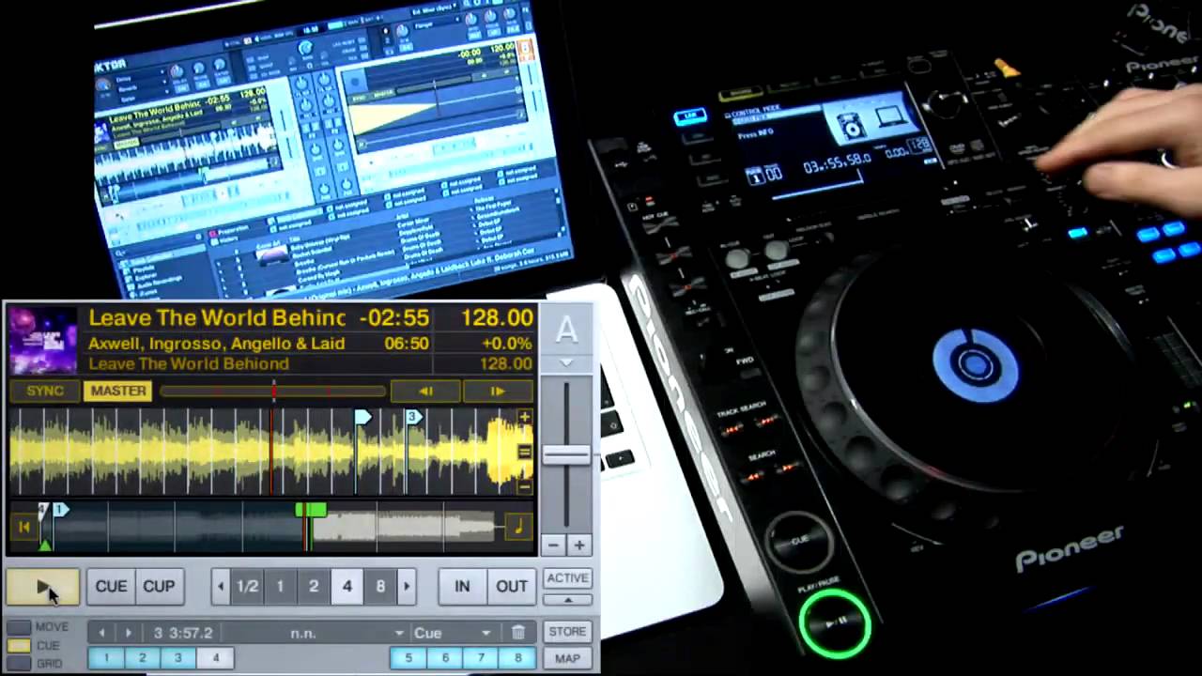The height and width of the screenshot is (676, 1202).
Task: Trigger hotcue 8
Action: 517,658
